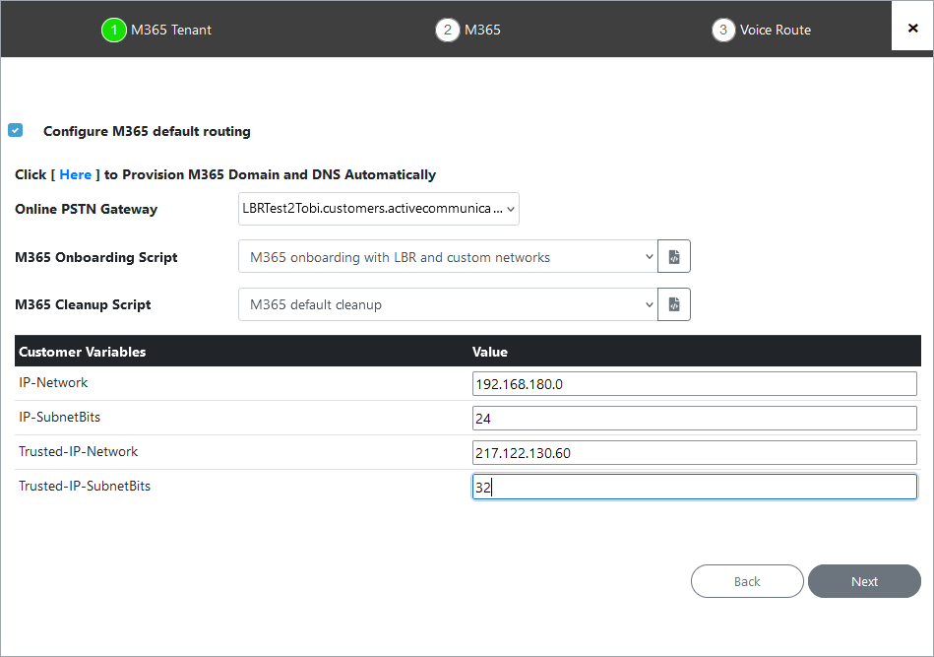Switch to the Voice Route step
This screenshot has height=657, width=934.
pyautogui.click(x=775, y=30)
